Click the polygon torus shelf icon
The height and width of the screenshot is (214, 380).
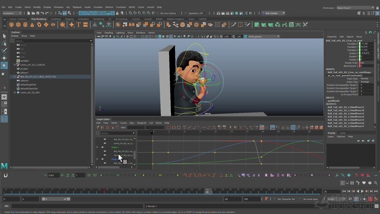click(39, 24)
